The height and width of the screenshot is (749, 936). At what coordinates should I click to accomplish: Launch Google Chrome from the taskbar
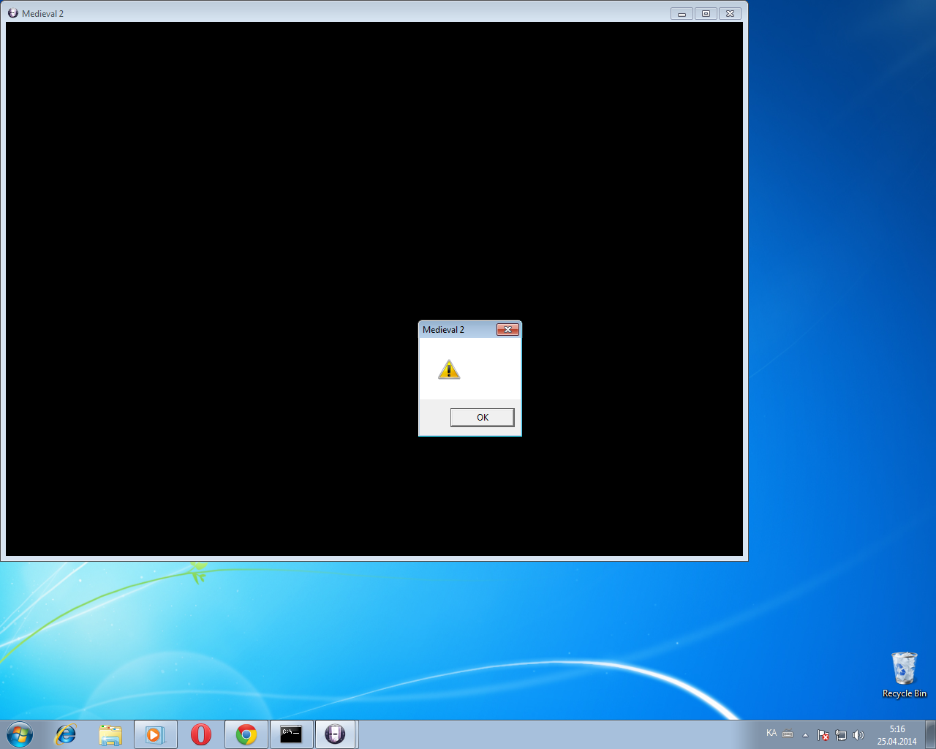tap(246, 734)
